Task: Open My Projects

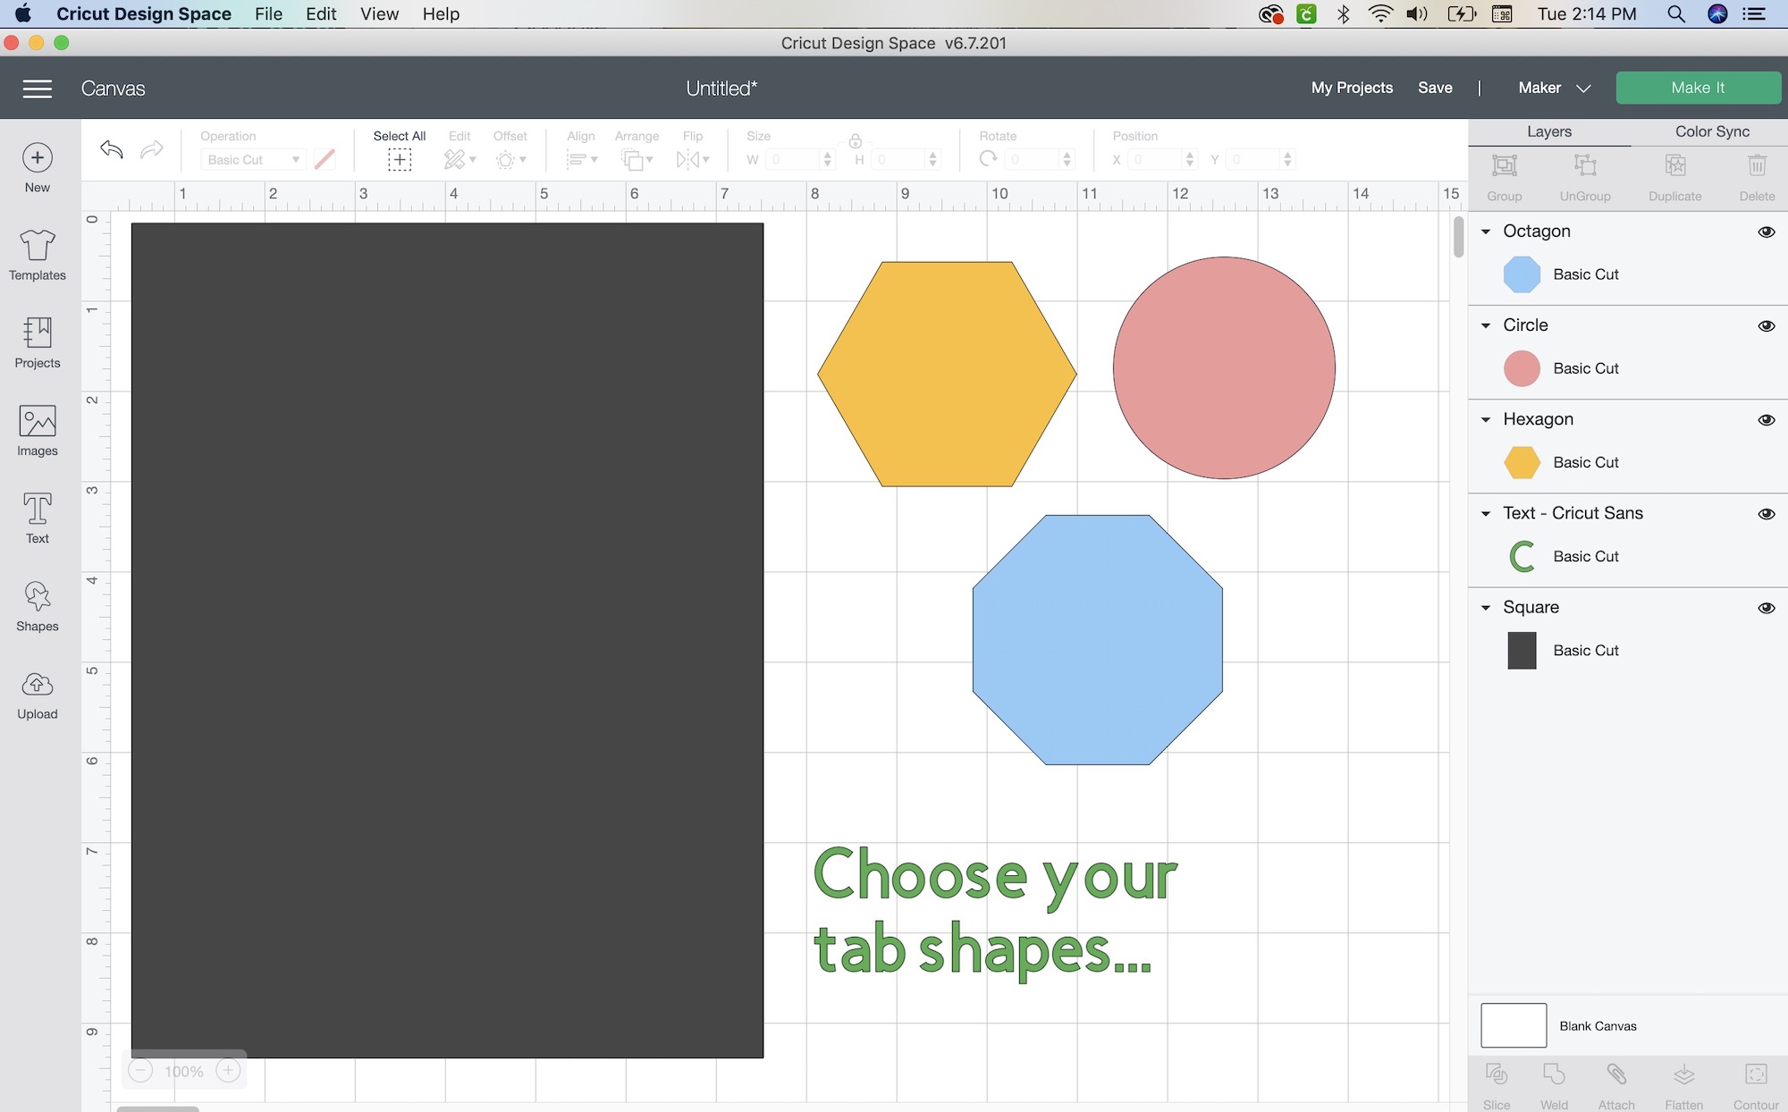Action: point(1352,88)
